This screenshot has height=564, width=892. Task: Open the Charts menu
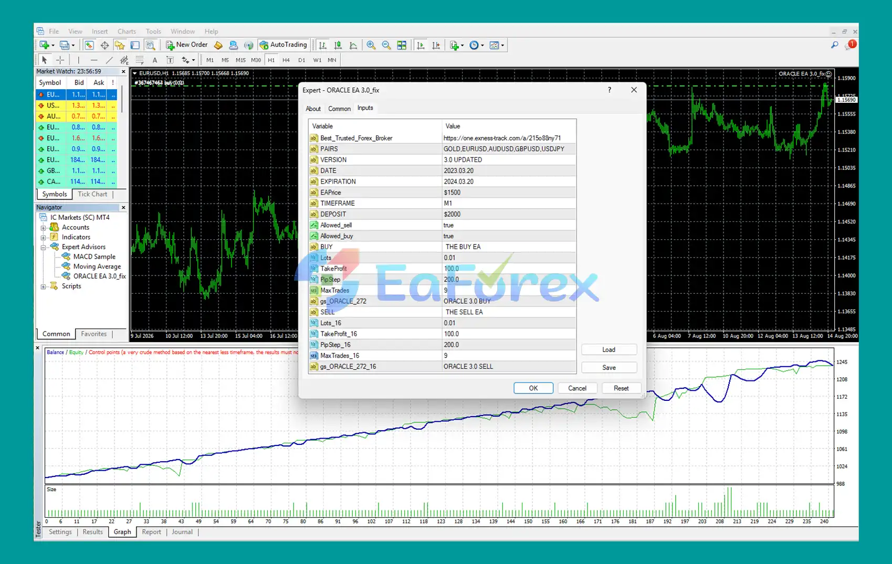127,31
